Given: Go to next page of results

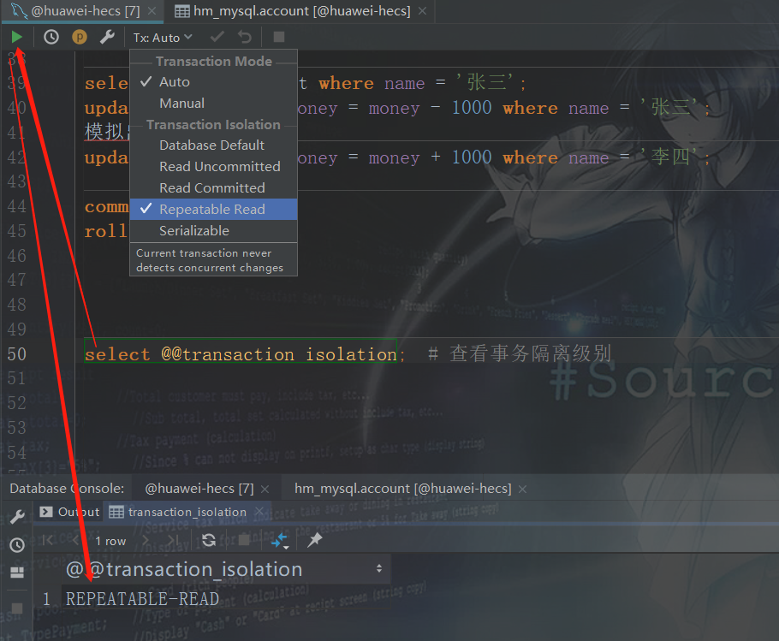Looking at the screenshot, I should (146, 540).
